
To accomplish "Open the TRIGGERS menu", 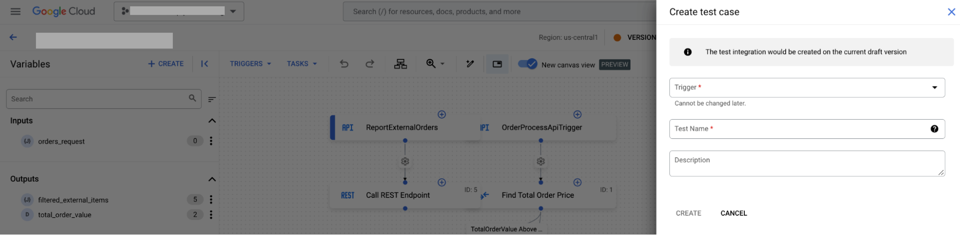I will tap(250, 64).
